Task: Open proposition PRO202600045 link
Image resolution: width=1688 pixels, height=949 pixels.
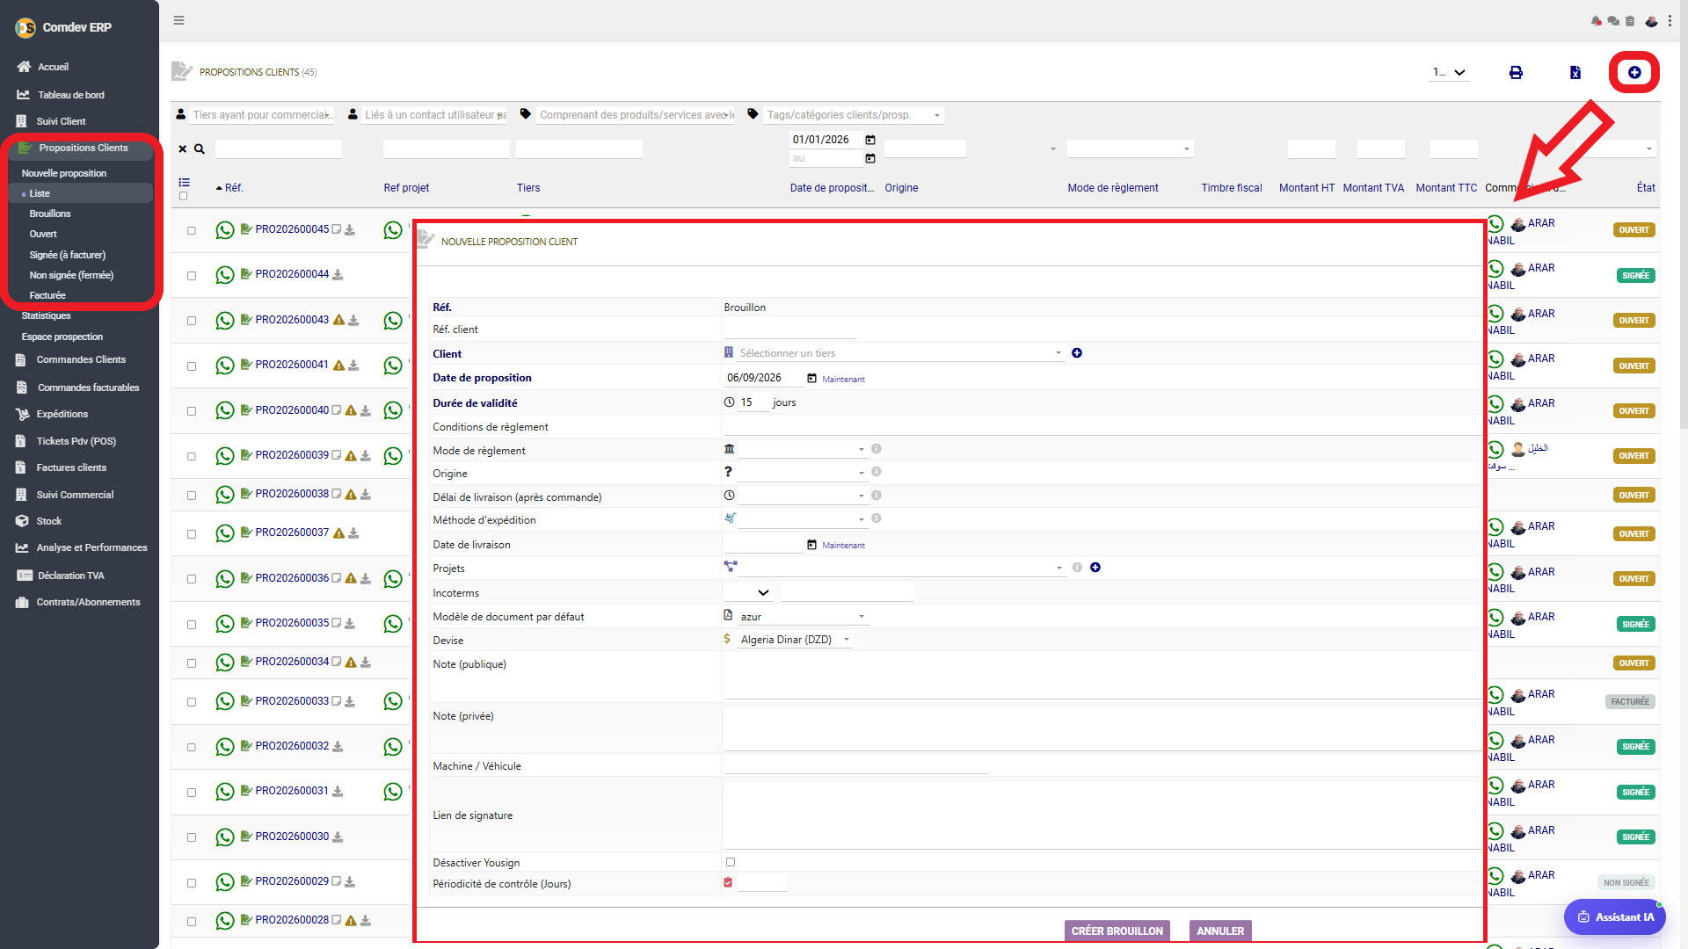Action: coord(292,229)
